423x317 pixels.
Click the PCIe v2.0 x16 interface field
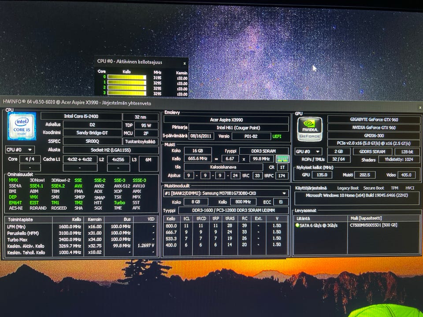tap(374, 143)
